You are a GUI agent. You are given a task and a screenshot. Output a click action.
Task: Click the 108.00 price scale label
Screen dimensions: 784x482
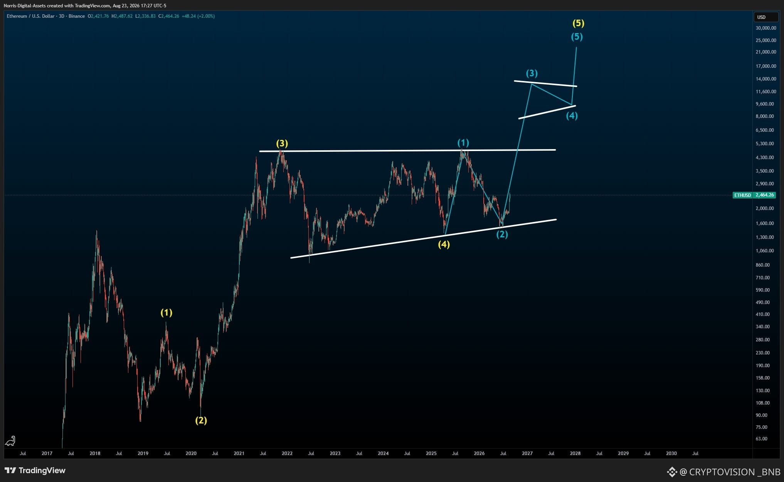coord(763,403)
